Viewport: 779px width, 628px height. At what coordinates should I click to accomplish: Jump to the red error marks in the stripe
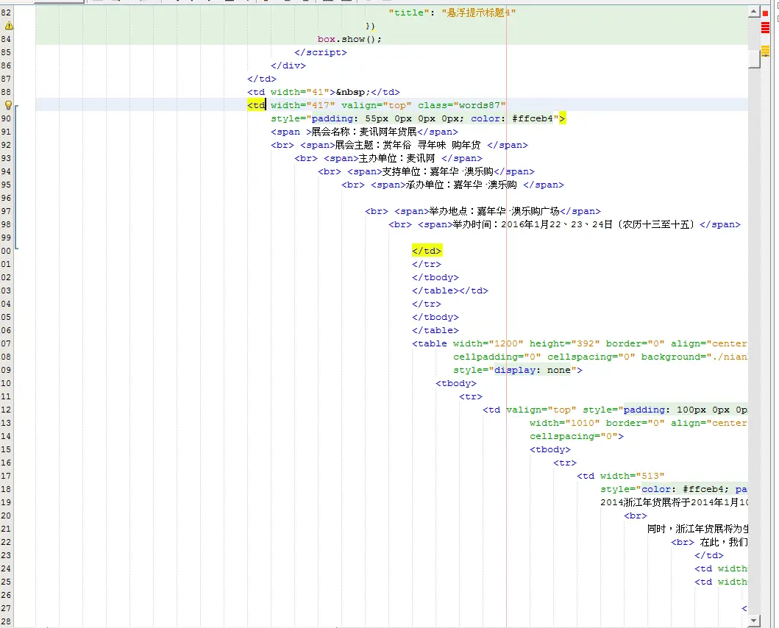point(766,28)
